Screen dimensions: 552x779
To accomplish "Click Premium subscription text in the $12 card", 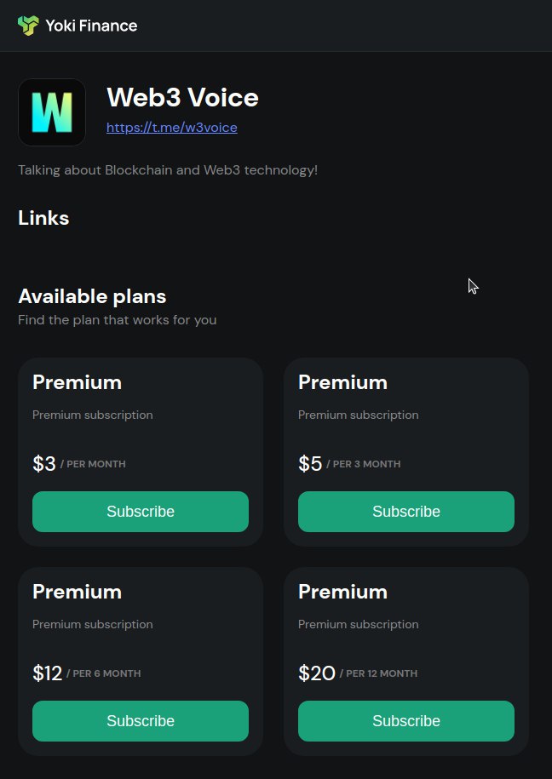I will coord(93,624).
